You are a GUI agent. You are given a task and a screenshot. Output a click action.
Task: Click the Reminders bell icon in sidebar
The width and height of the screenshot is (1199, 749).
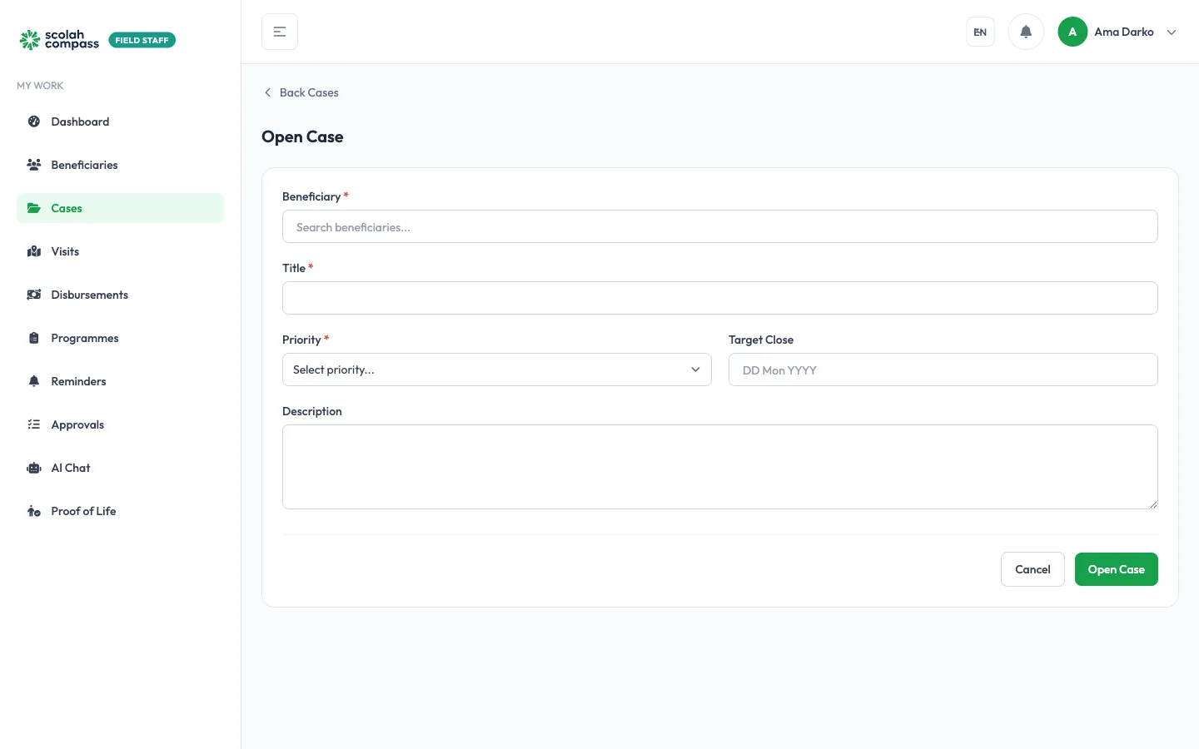click(x=34, y=381)
